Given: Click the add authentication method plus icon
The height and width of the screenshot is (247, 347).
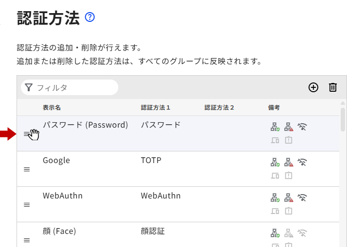Looking at the screenshot, I should [x=313, y=87].
